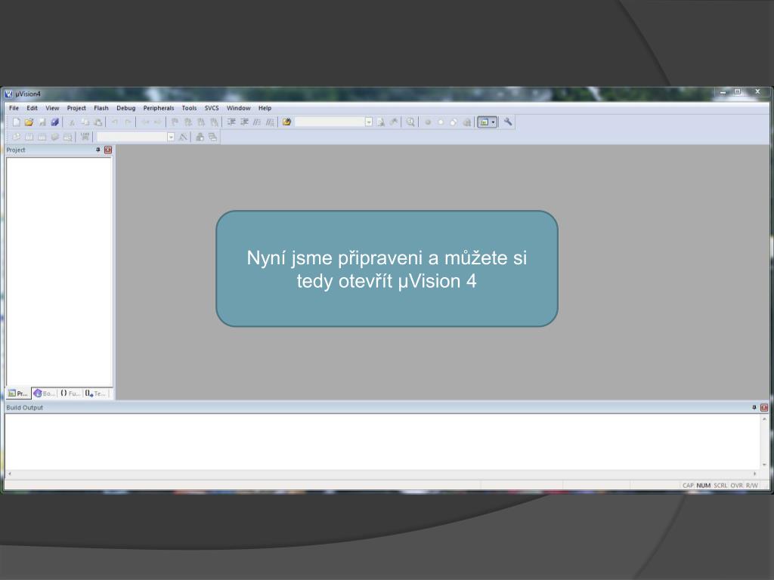774x580 pixels.
Task: Open the Window menu
Action: pos(238,108)
